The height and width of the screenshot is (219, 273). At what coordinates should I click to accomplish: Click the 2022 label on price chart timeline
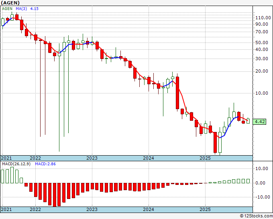[35, 158]
